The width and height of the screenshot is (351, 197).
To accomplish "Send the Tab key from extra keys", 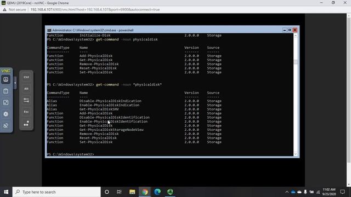I will click(x=26, y=100).
